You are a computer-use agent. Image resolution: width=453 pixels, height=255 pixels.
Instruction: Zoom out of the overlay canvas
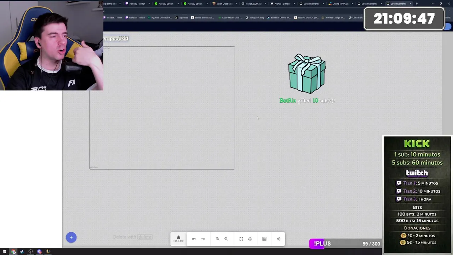point(226,239)
